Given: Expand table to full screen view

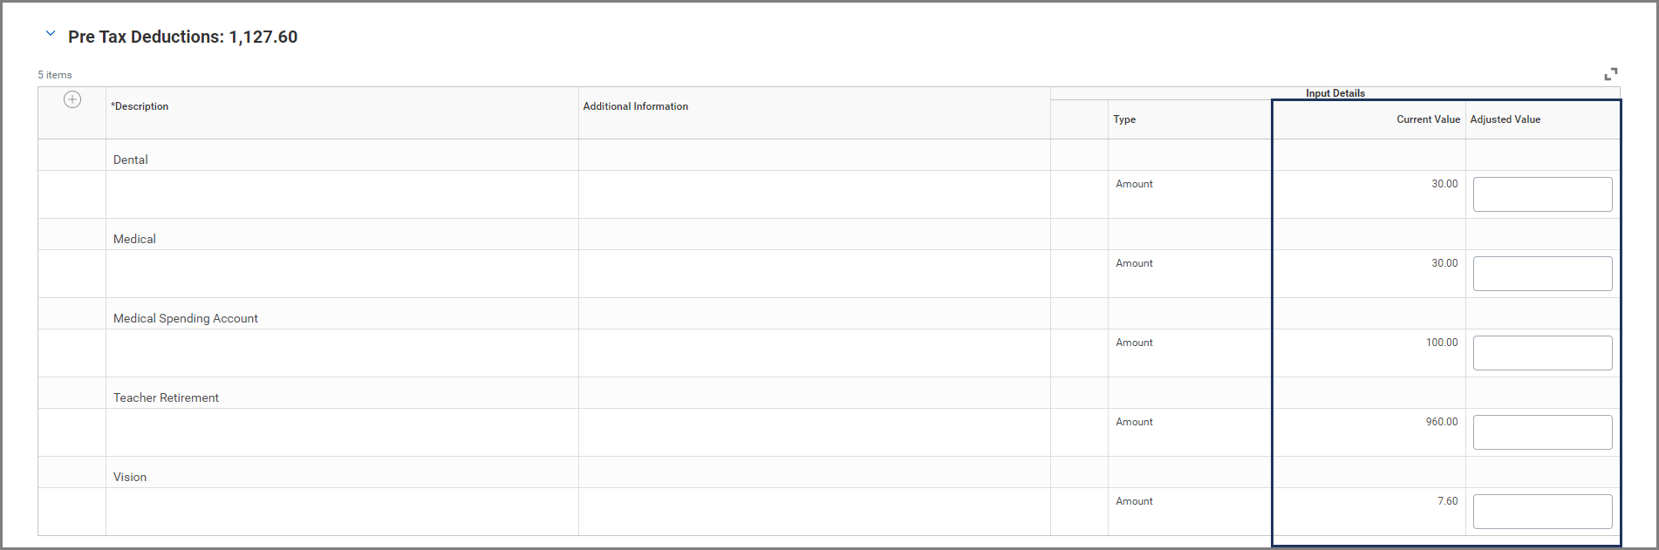Looking at the screenshot, I should (x=1610, y=74).
